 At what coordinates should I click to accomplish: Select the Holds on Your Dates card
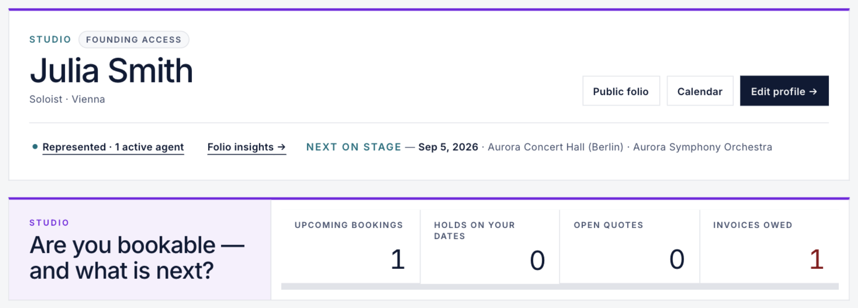tap(490, 246)
